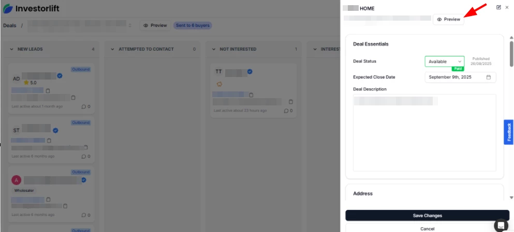Click the Published 26/08/2025 text
514x232 pixels.
pos(481,61)
